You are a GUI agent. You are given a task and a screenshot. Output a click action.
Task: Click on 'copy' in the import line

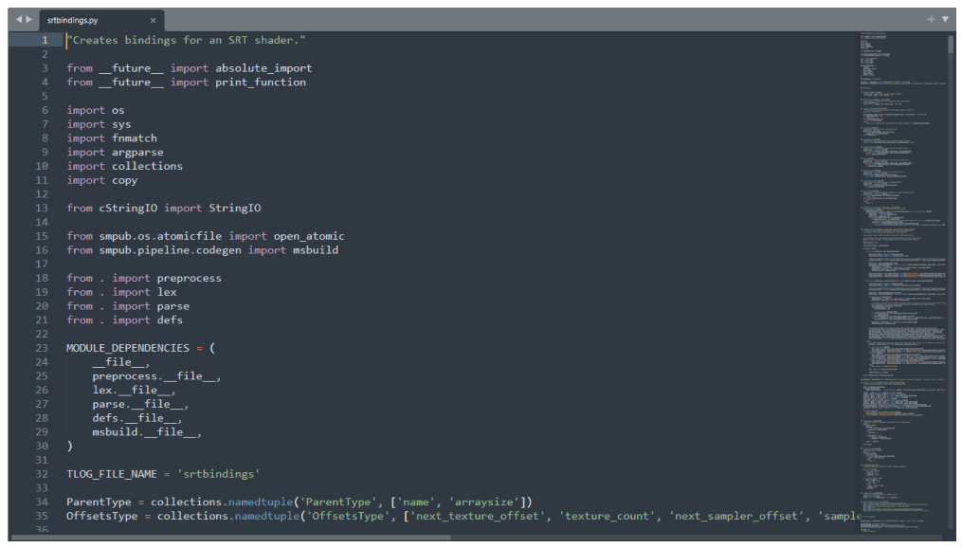click(x=124, y=180)
